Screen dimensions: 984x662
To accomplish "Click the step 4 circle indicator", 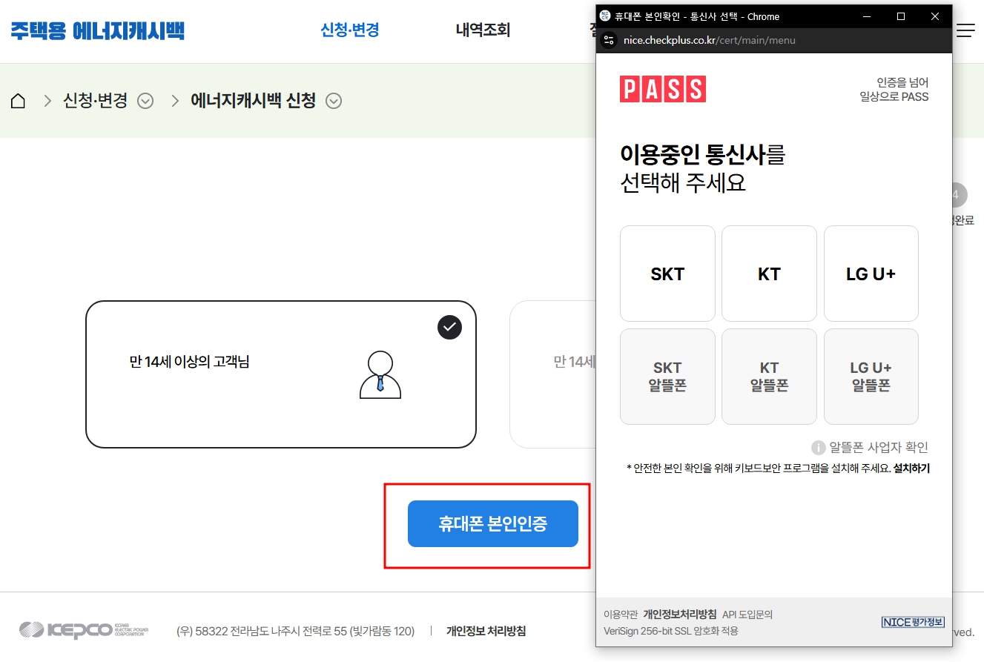I will 956,195.
